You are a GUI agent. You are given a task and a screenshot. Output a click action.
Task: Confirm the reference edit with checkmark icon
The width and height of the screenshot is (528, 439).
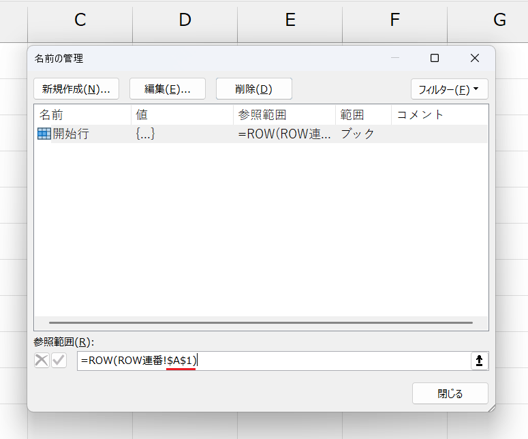[x=59, y=361]
